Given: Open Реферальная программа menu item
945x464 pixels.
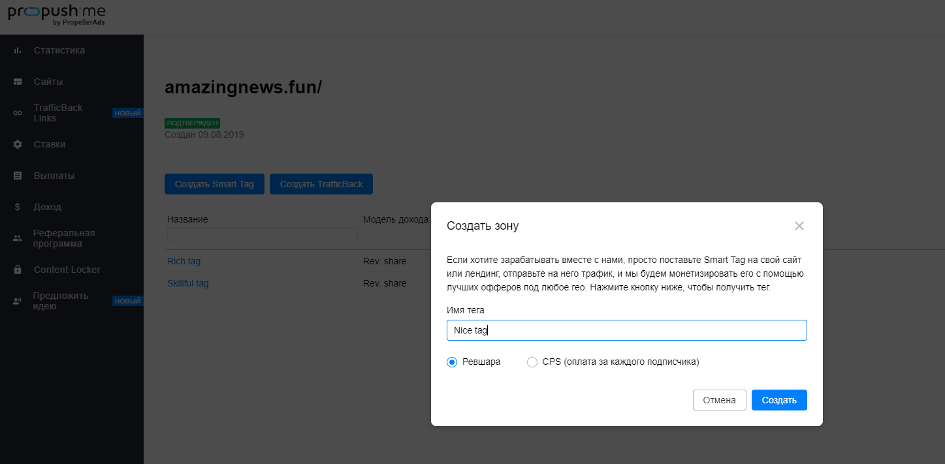Looking at the screenshot, I should tap(64, 238).
